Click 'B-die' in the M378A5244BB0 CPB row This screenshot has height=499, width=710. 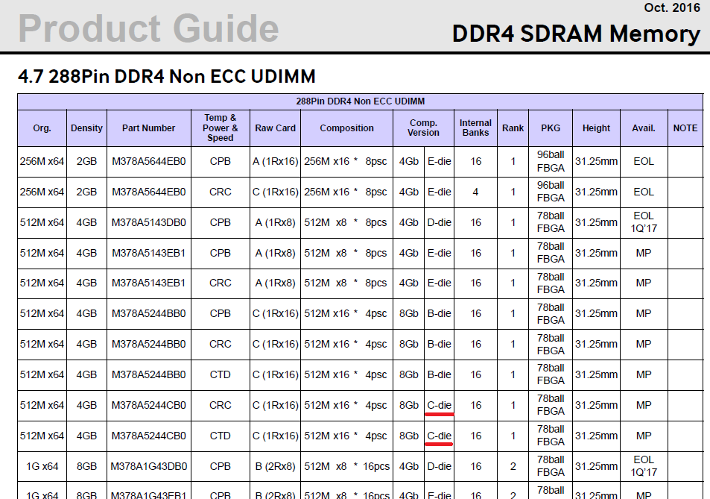pos(440,313)
